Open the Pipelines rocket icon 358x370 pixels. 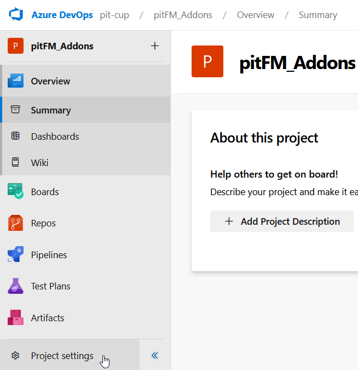(15, 255)
